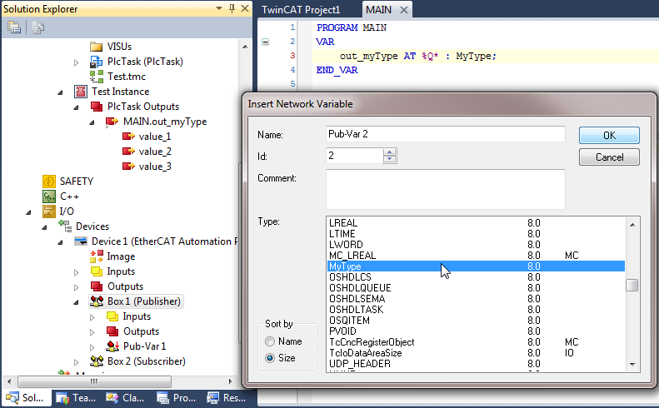This screenshot has width=659, height=408.
Task: Select the Sort by Name radio button
Action: [270, 341]
